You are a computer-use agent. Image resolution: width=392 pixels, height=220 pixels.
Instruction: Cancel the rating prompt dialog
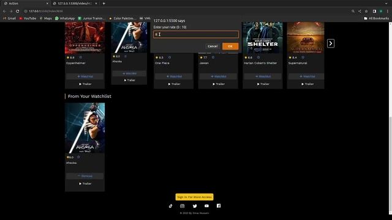coord(213,46)
